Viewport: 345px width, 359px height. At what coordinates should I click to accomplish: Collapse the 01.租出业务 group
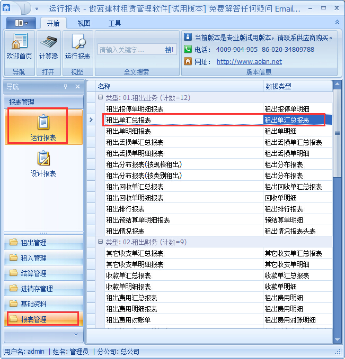tap(100, 98)
